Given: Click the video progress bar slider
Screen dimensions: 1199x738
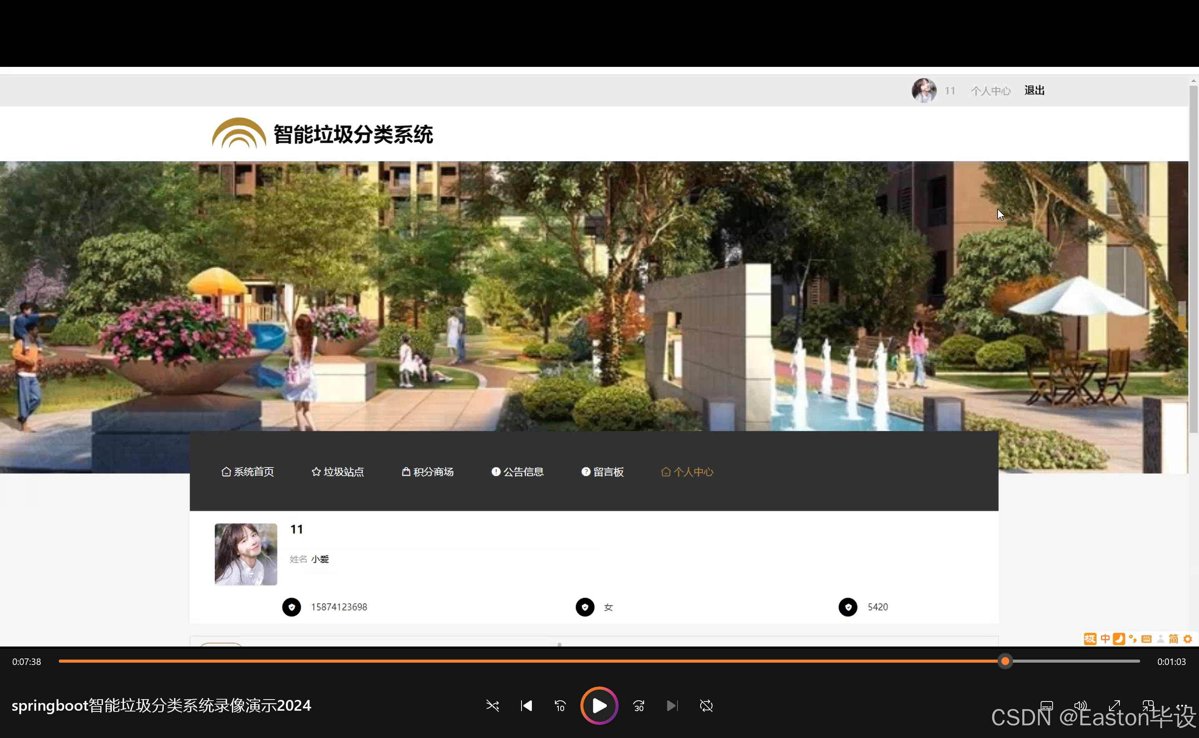Looking at the screenshot, I should 1005,662.
